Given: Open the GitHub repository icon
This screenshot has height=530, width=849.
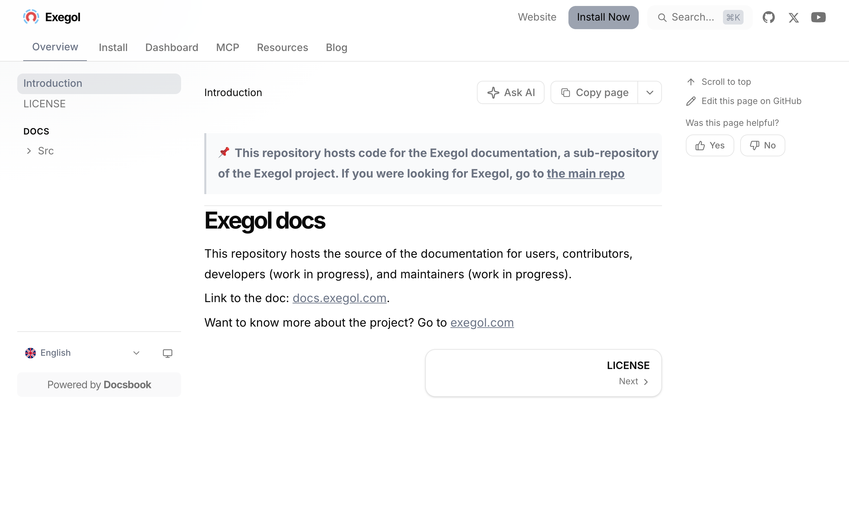Looking at the screenshot, I should 768,17.
